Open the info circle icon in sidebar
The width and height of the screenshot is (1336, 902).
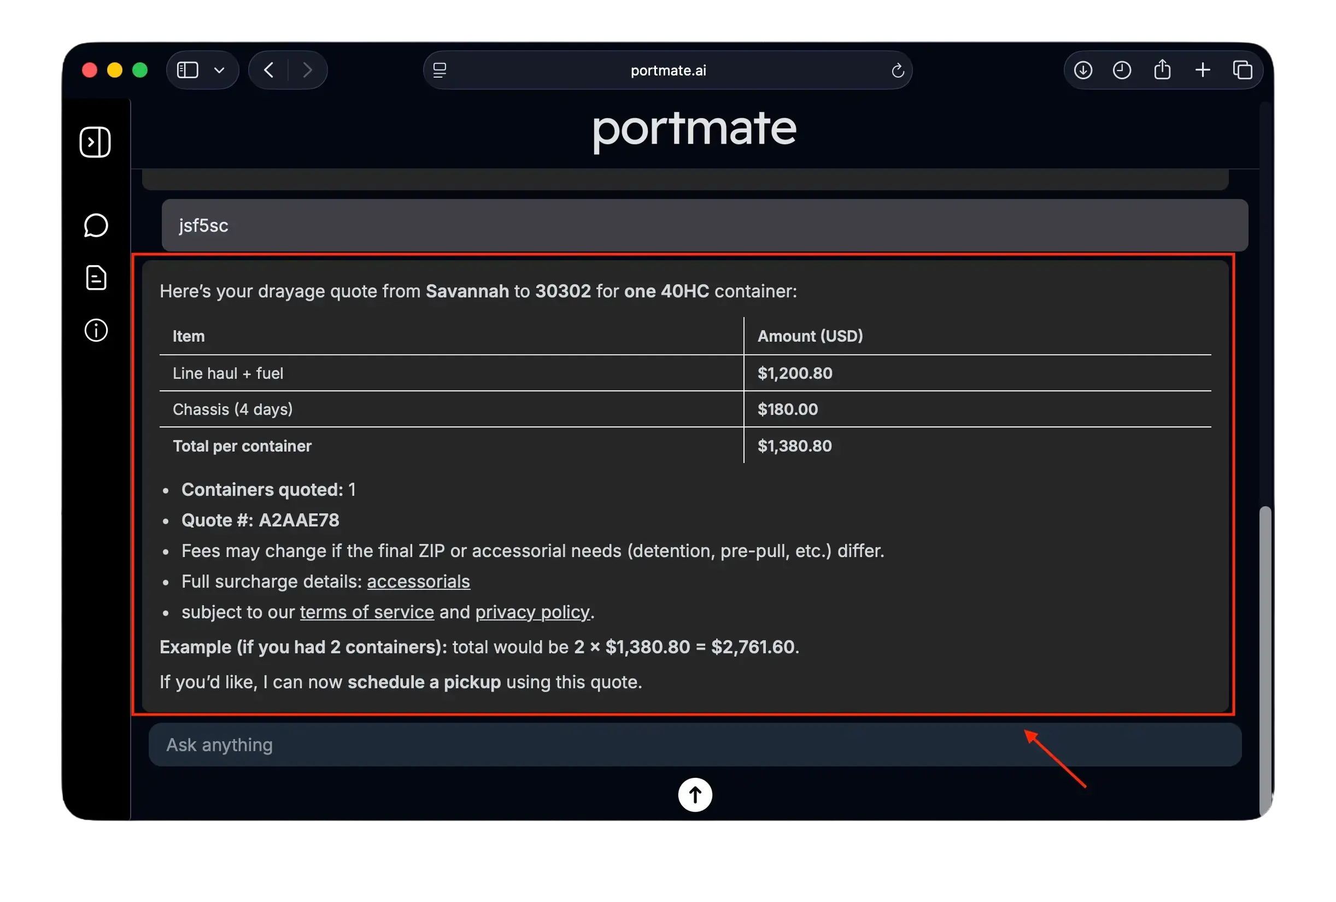96,330
